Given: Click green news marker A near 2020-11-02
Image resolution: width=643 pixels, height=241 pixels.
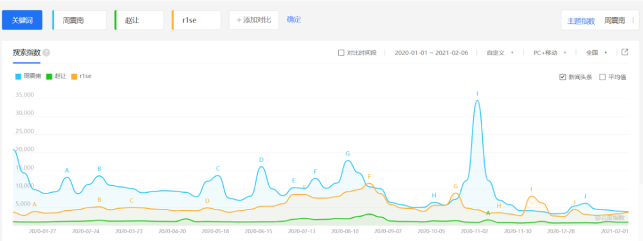Looking at the screenshot, I should point(488,213).
